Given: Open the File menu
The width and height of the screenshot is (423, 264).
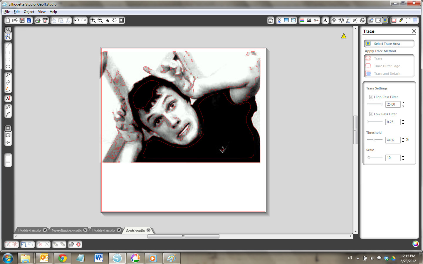Looking at the screenshot, I should pyautogui.click(x=7, y=12).
